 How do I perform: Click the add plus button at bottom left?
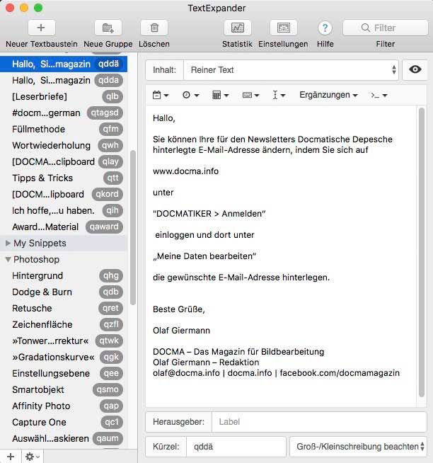[x=11, y=457]
